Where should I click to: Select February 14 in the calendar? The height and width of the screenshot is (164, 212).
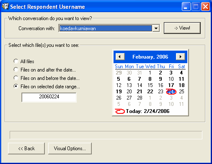(140, 85)
